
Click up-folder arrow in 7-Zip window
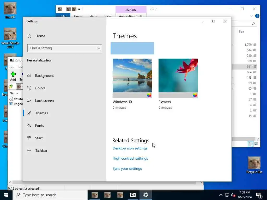(x=11, y=86)
